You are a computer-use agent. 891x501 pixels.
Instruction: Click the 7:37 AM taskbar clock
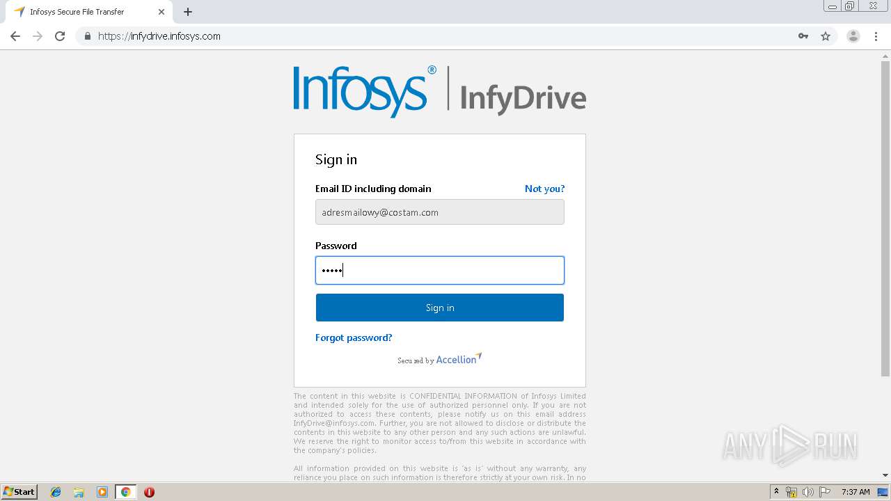855,492
